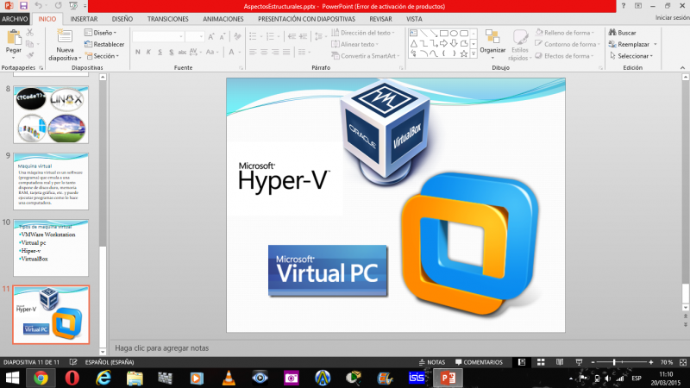This screenshot has height=388, width=690.
Task: Increase font size icon
Action: click(x=211, y=36)
